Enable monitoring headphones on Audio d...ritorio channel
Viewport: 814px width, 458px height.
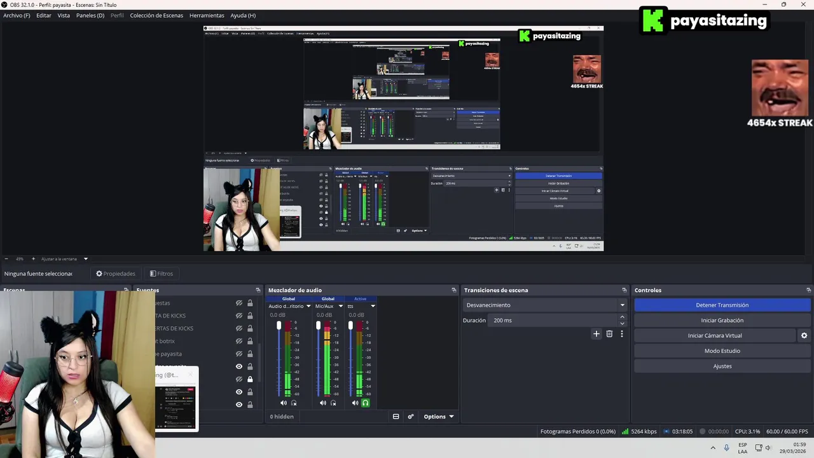click(294, 403)
